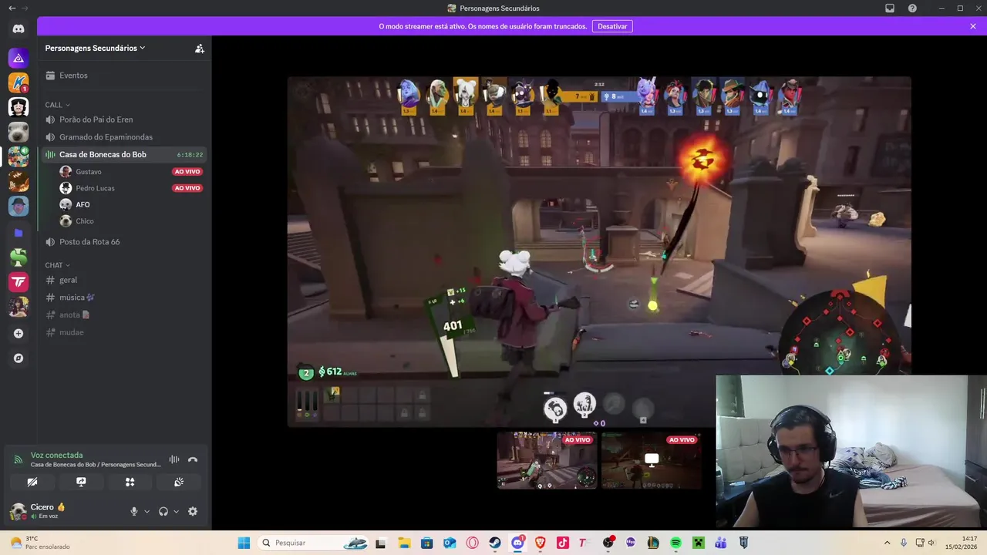The width and height of the screenshot is (987, 555).
Task: Toggle deafen headphones in user panel
Action: pyautogui.click(x=163, y=511)
